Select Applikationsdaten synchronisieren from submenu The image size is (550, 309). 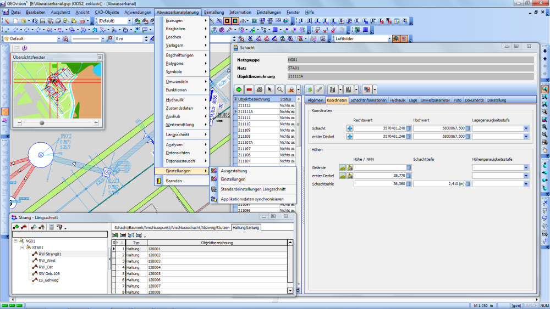(252, 199)
